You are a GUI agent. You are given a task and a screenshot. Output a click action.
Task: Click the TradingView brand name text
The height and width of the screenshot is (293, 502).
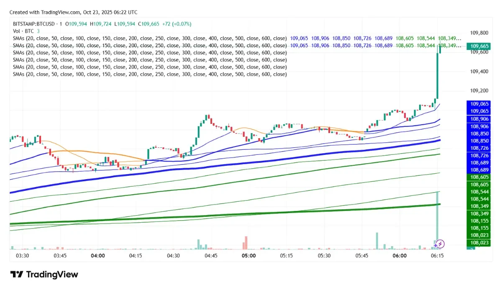pyautogui.click(x=52, y=275)
